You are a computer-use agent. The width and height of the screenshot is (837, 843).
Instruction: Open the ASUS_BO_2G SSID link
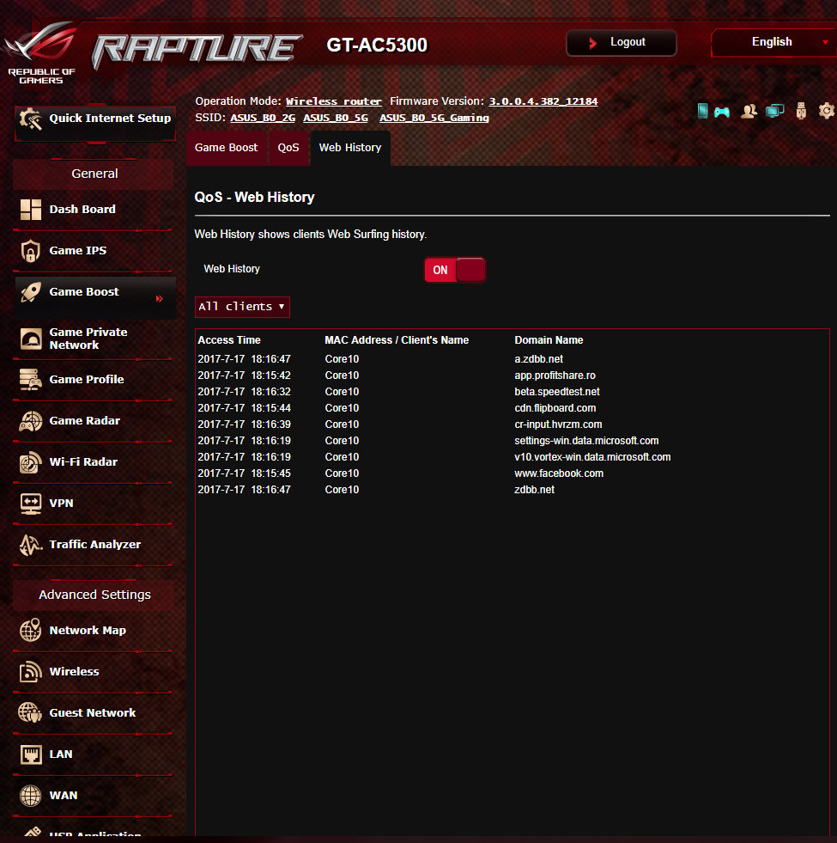[263, 118]
